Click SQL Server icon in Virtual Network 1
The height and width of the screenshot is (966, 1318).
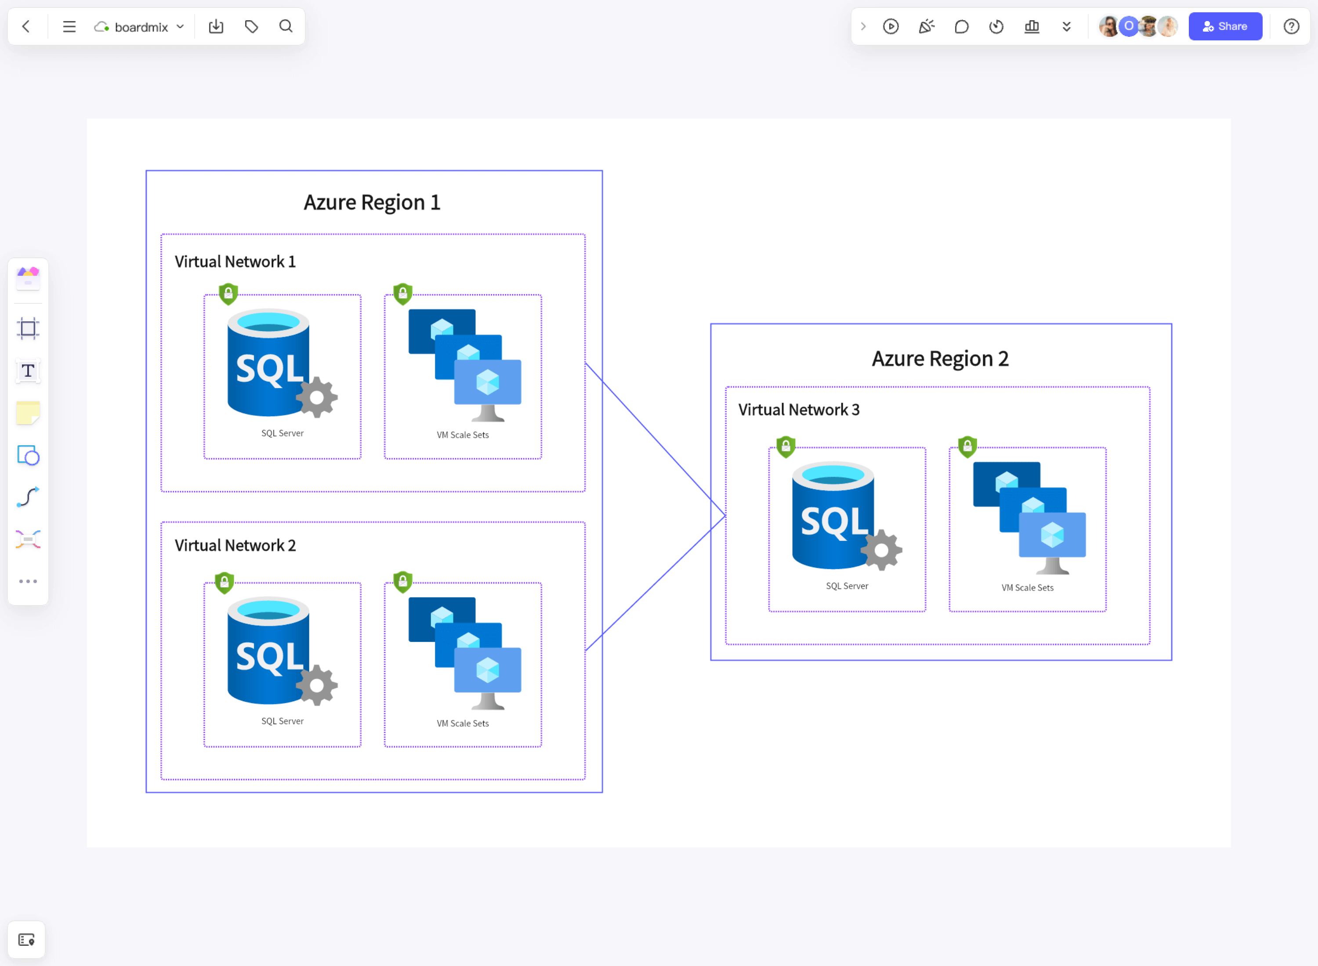tap(282, 363)
